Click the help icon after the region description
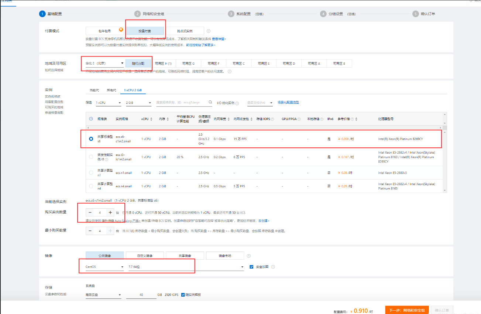This screenshot has width=481, height=314. [x=230, y=71]
